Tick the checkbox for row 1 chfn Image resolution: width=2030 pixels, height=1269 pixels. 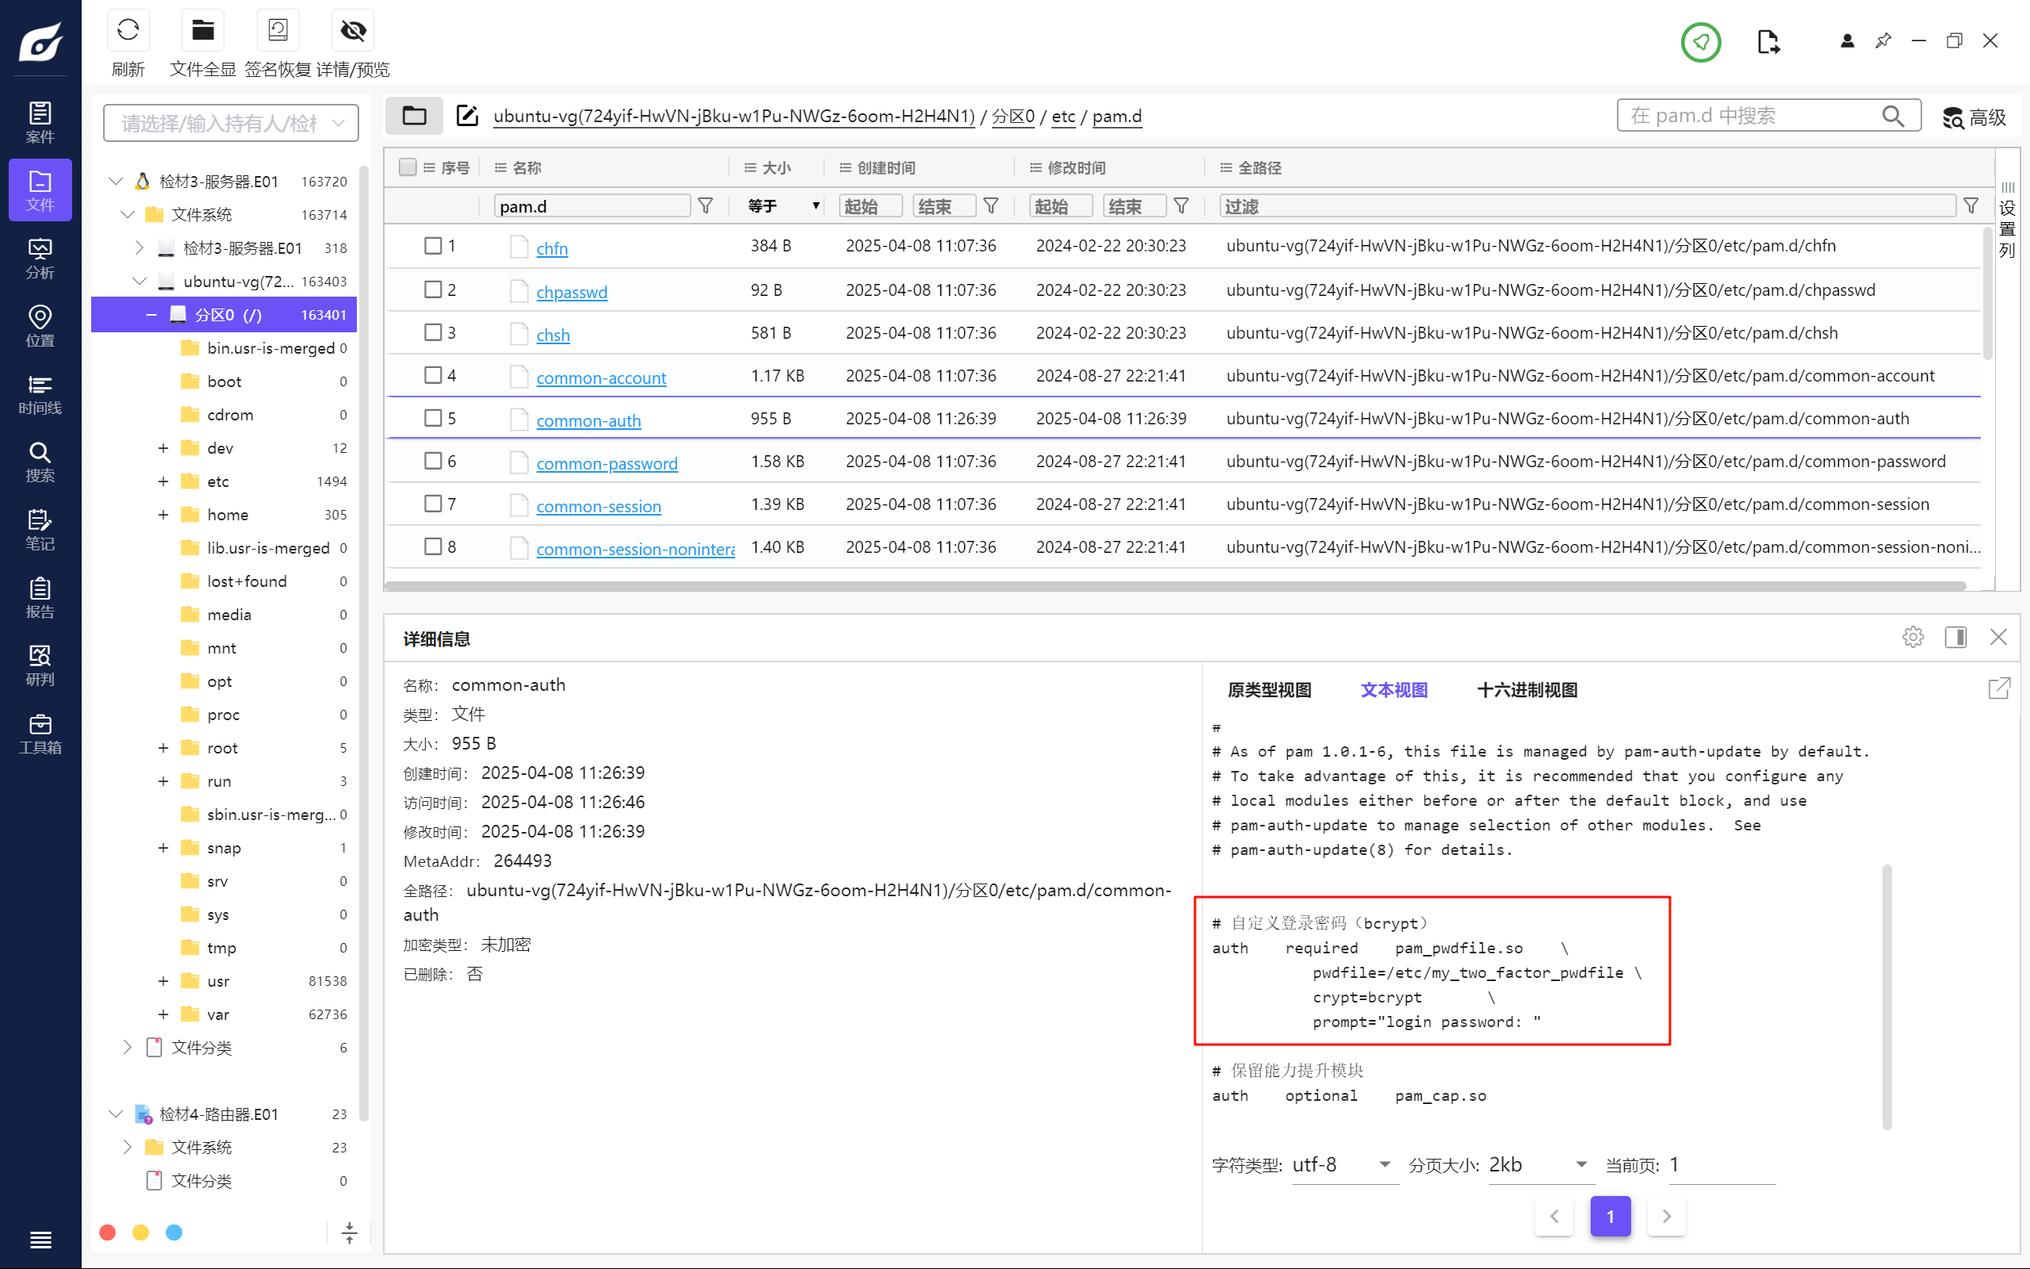click(433, 246)
